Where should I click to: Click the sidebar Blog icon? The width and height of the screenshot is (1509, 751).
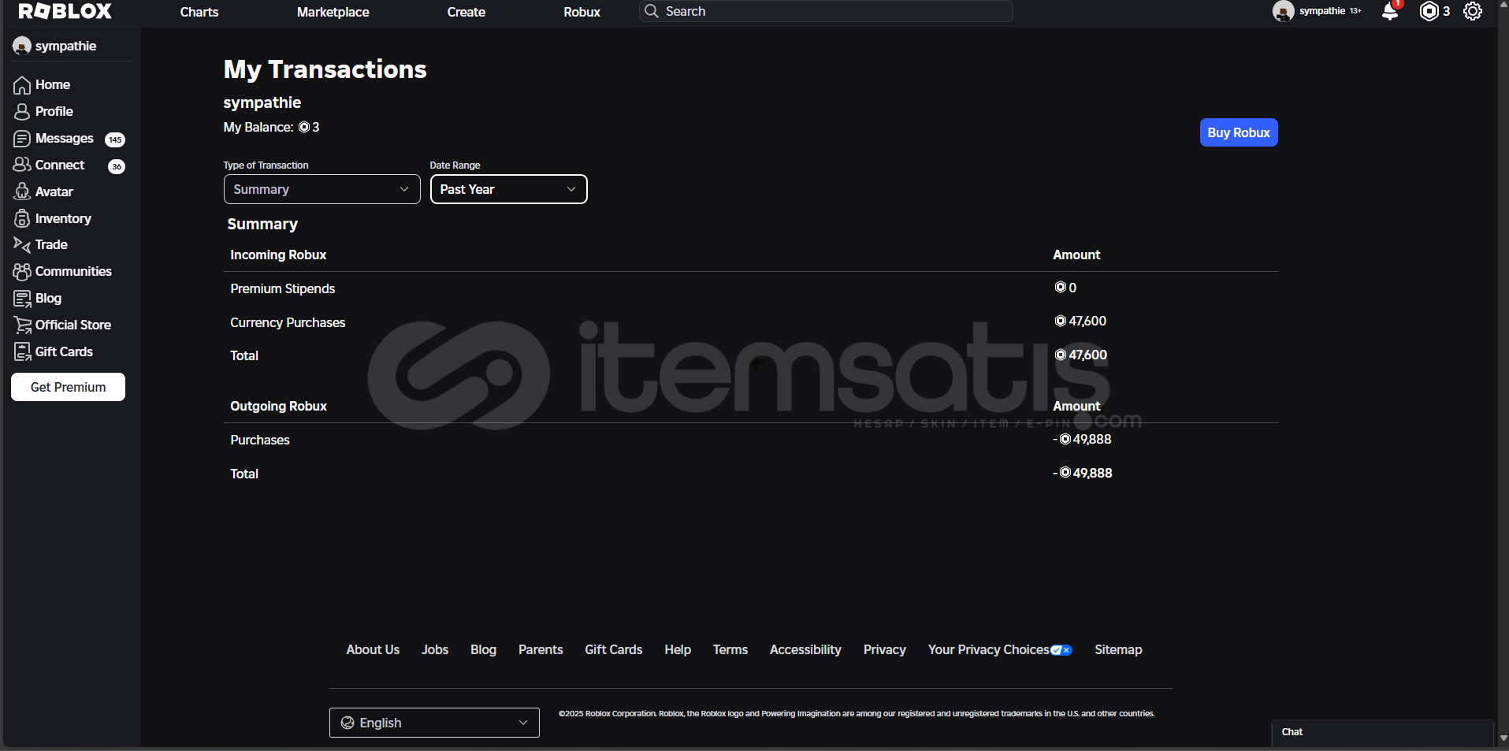tap(22, 299)
